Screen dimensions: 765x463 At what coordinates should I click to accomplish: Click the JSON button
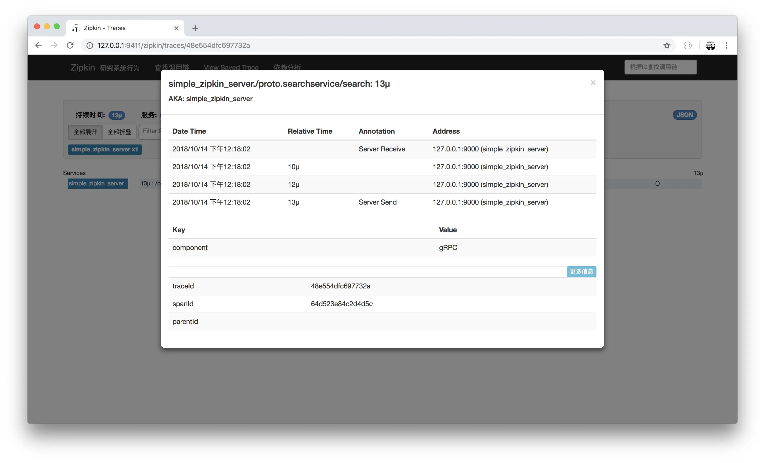pos(684,115)
